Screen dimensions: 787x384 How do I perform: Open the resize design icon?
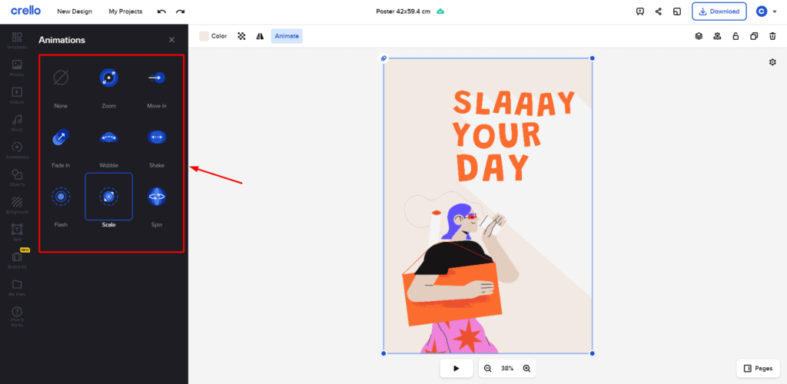point(677,11)
